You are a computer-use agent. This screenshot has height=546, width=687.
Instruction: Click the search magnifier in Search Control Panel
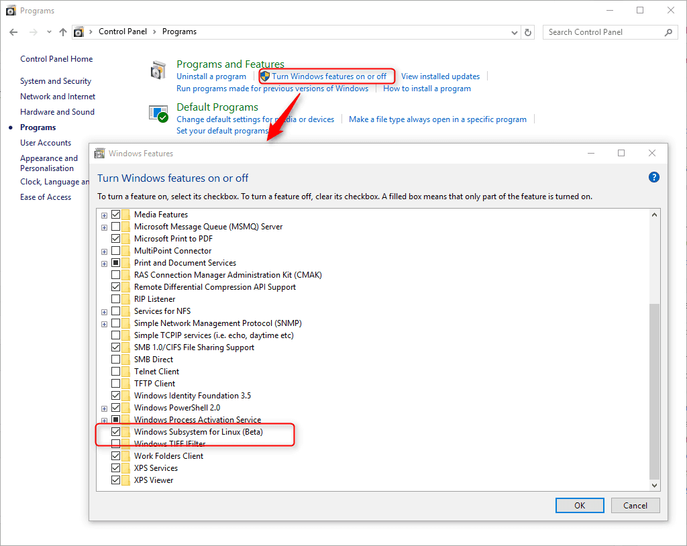click(x=669, y=32)
